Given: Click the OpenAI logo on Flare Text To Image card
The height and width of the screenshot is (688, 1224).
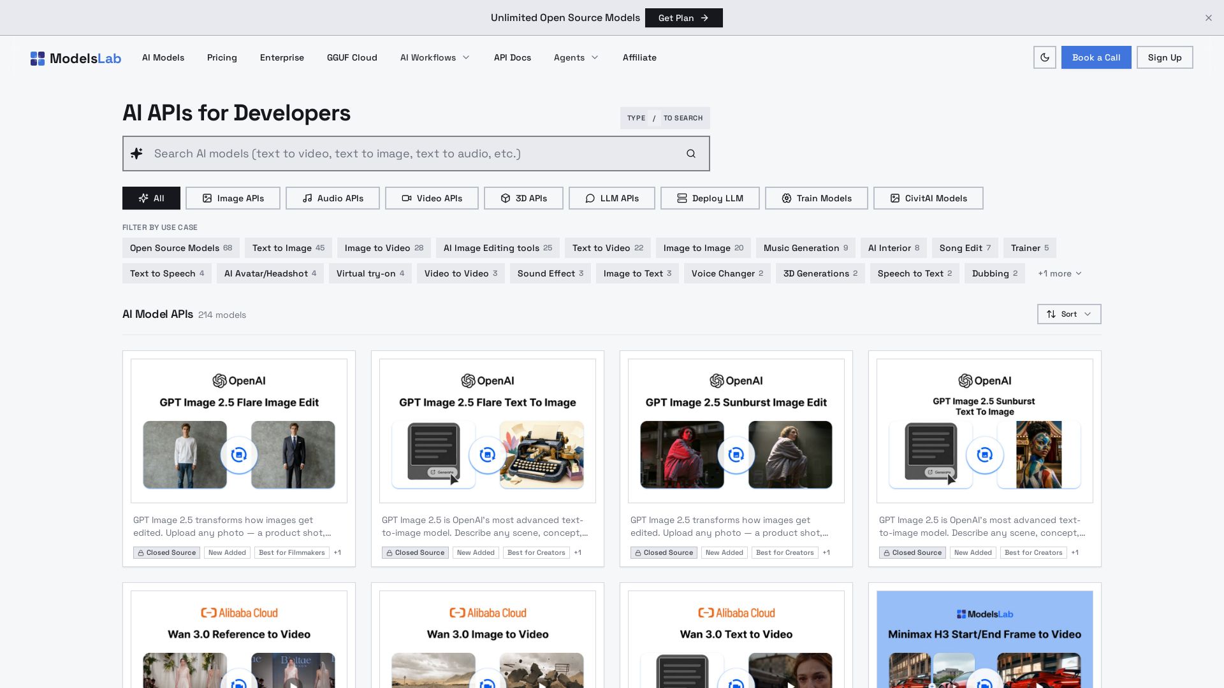Looking at the screenshot, I should click(x=488, y=381).
